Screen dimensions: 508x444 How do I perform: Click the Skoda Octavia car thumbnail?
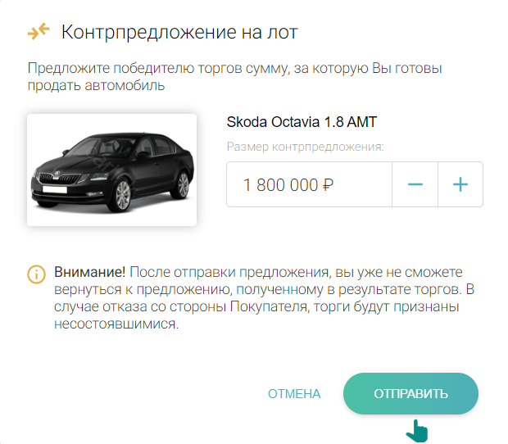111,170
